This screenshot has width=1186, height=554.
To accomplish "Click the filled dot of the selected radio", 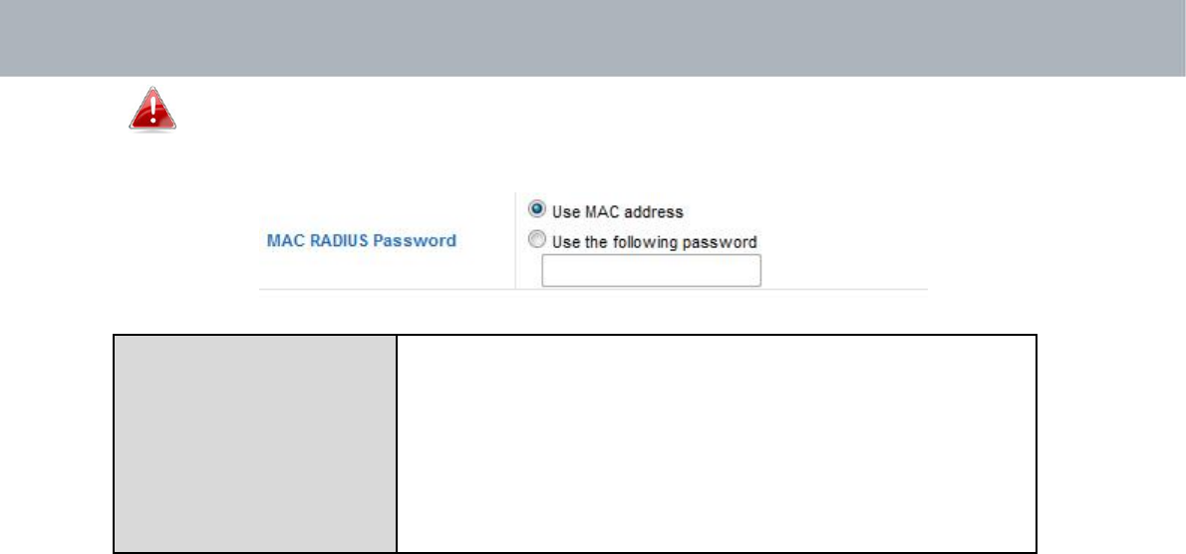I will coord(536,208).
